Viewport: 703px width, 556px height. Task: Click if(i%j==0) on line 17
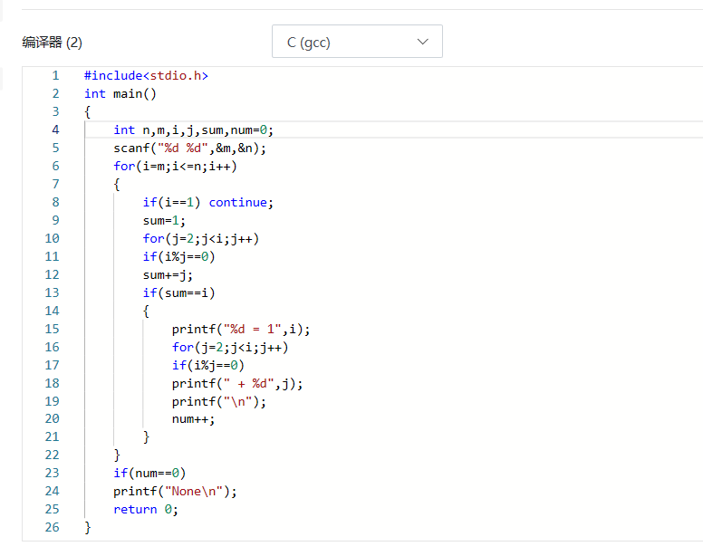(208, 366)
